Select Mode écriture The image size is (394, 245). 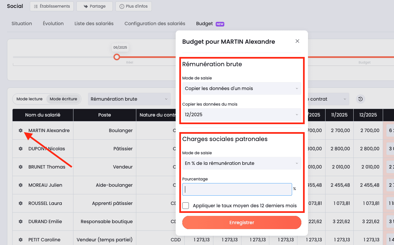63,99
